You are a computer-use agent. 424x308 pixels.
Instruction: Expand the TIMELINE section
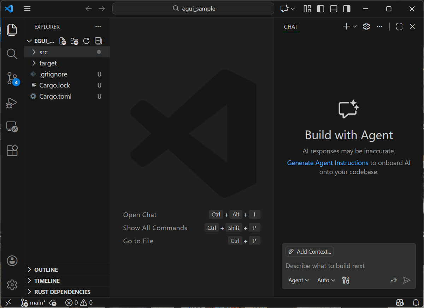(67, 281)
